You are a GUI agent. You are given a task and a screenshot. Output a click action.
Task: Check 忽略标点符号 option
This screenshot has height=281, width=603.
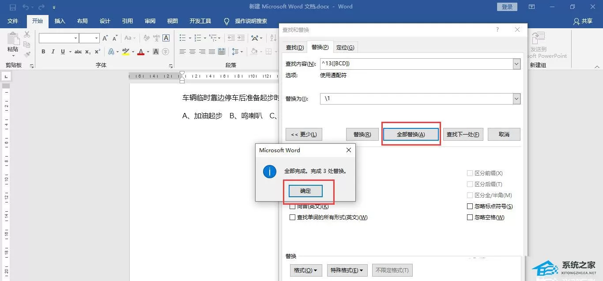[x=470, y=206]
